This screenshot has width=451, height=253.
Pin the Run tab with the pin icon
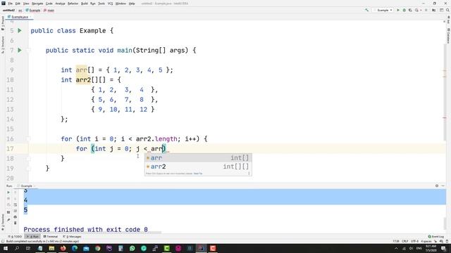8,220
